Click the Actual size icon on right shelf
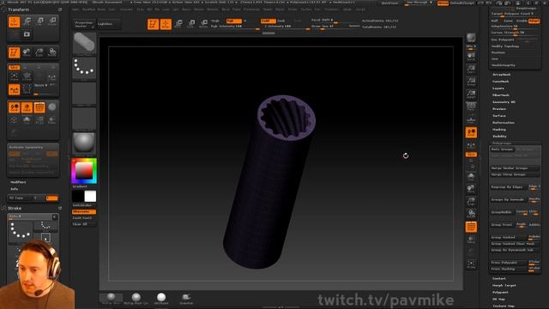This screenshot has width=549, height=309. point(471,82)
